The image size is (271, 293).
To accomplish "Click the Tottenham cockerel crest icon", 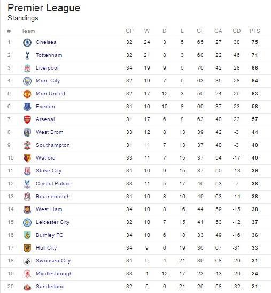I will [x=27, y=55].
